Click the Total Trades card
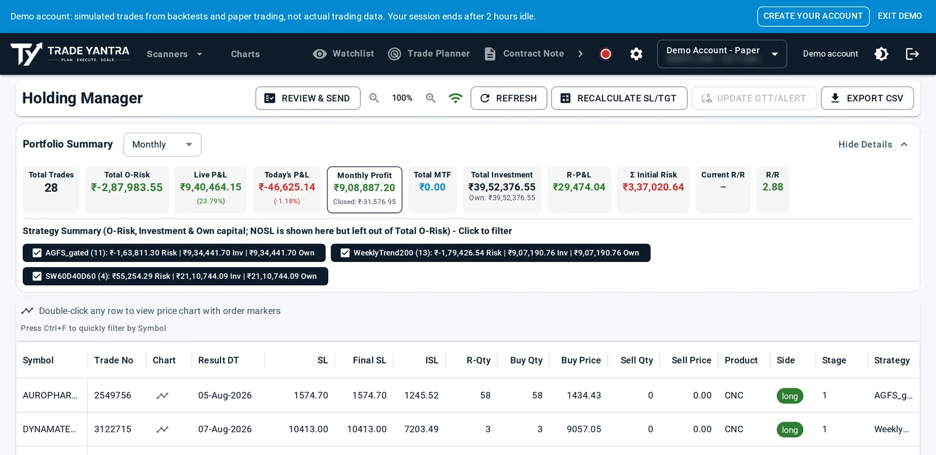 (x=51, y=189)
